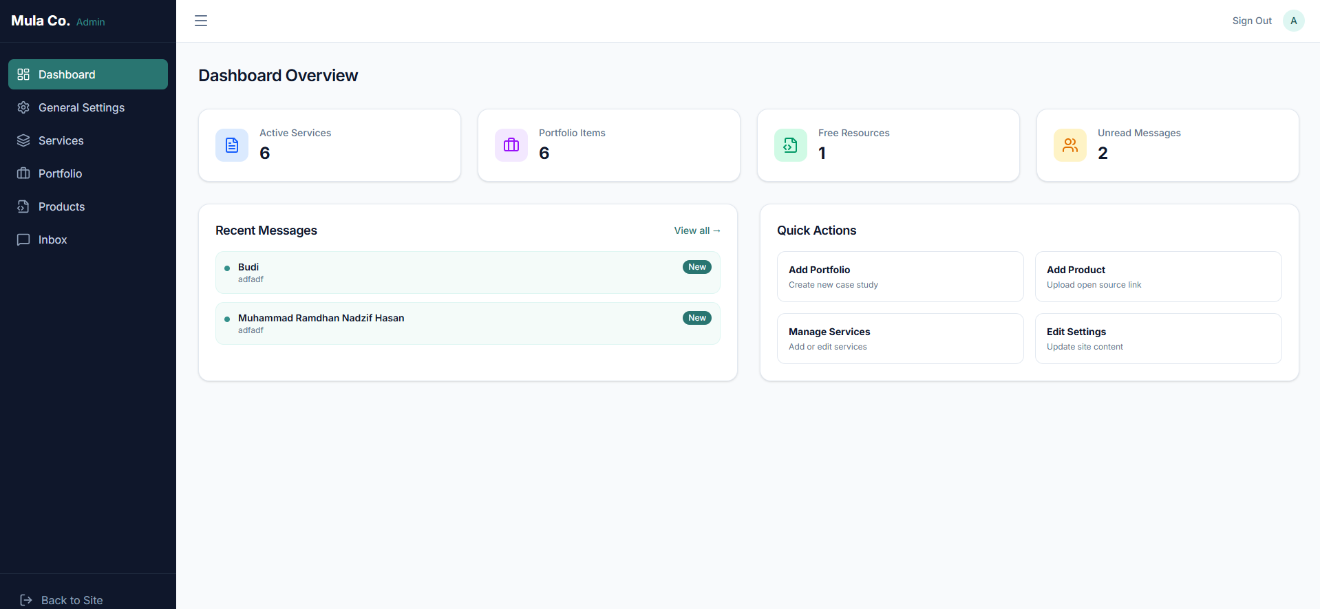The height and width of the screenshot is (609, 1320).
Task: Click the yellow Unread Messages users icon
Action: (x=1070, y=145)
